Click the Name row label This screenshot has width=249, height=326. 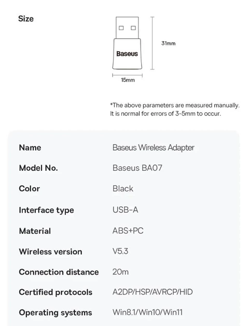click(30, 147)
